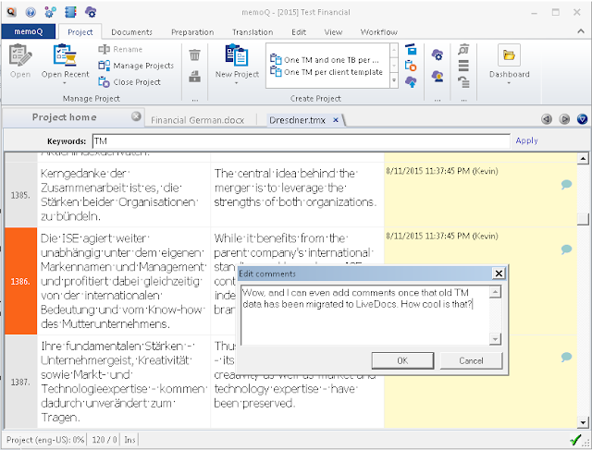Viewport: 592px width, 450px height.
Task: Click the cloud user icon in ribbon
Action: point(438,76)
